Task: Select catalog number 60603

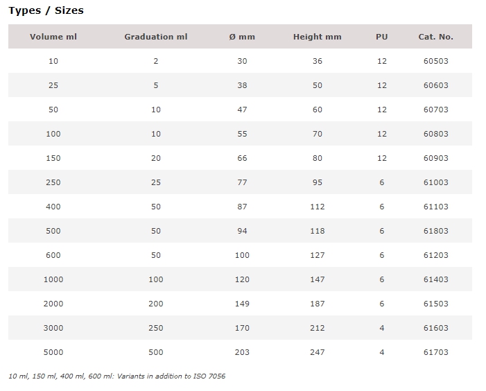Action: pos(436,85)
